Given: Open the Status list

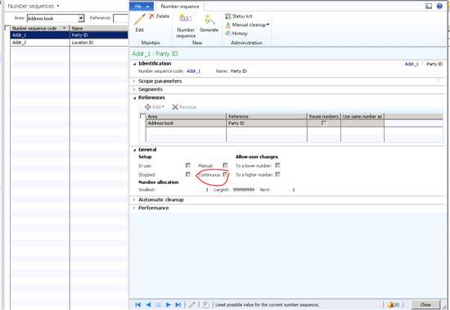Looking at the screenshot, I should tap(239, 16).
